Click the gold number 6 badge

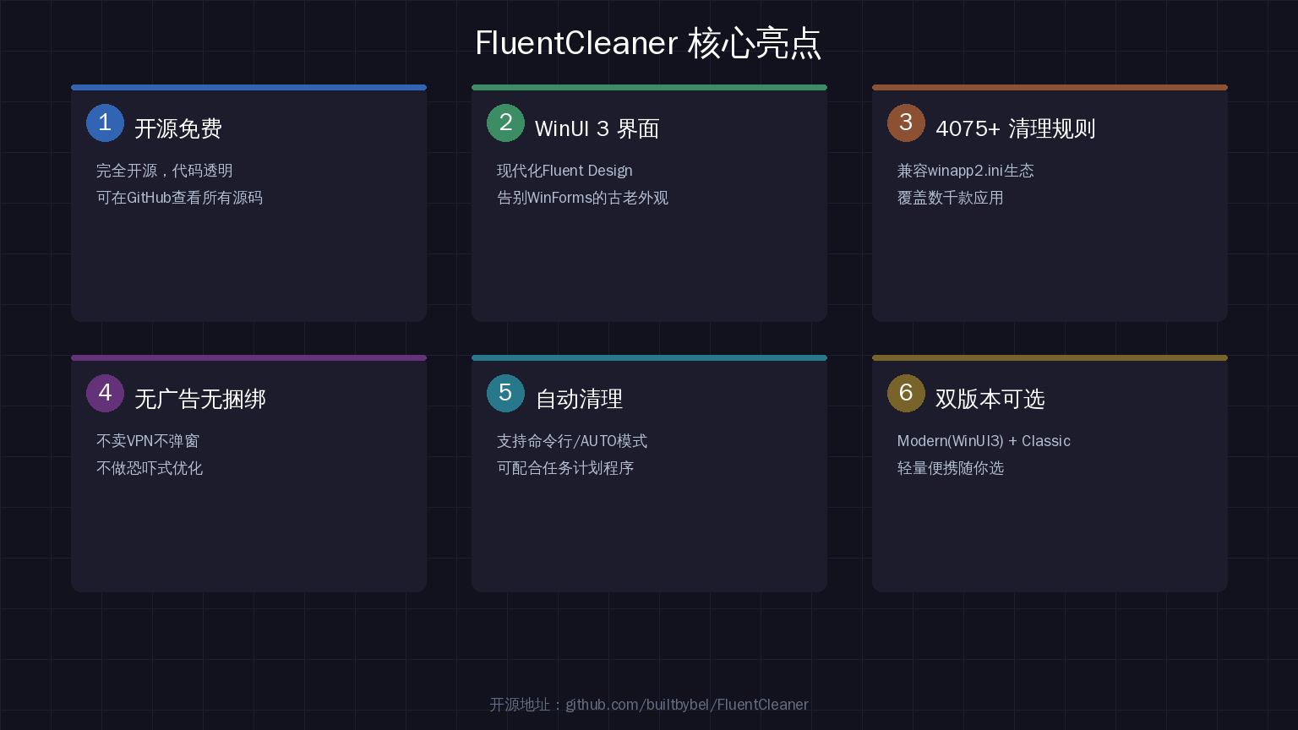click(x=906, y=393)
